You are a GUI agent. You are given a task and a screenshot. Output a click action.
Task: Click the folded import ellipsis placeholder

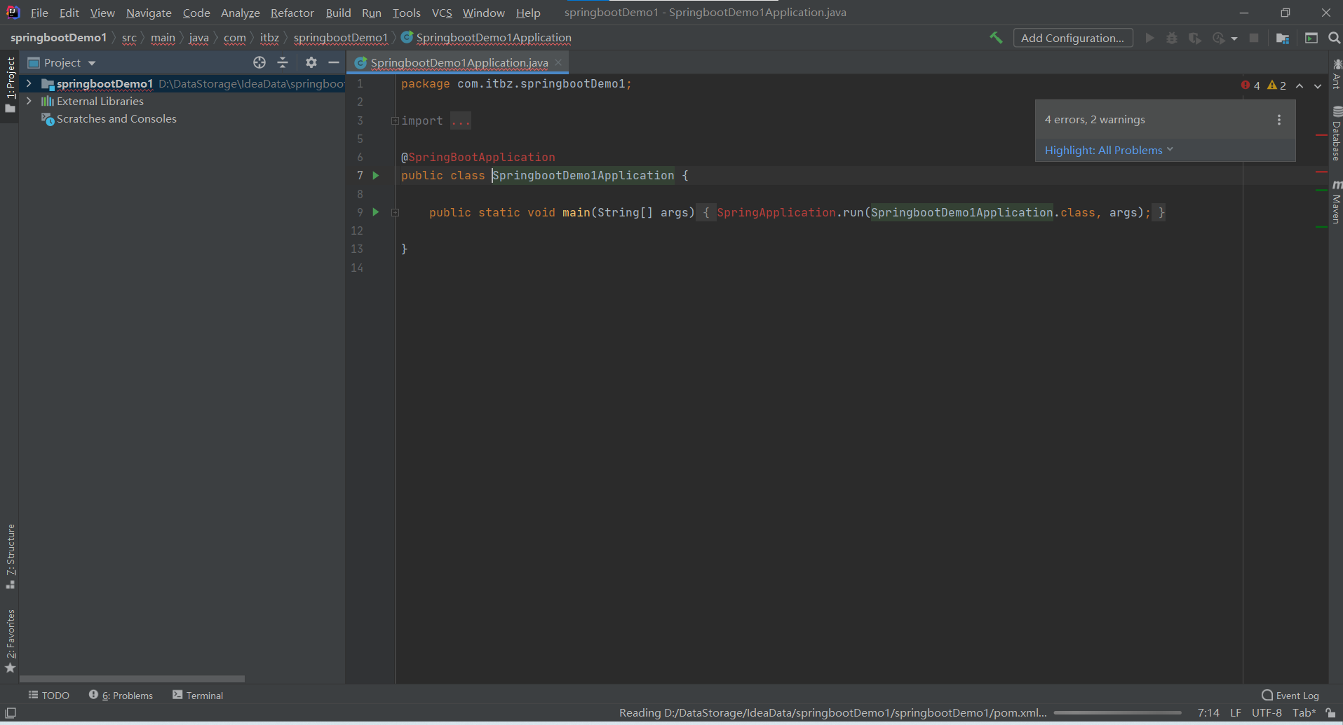(461, 120)
